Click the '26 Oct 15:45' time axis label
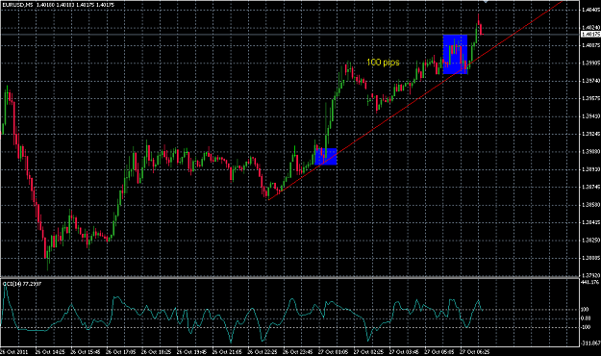Viewport: 601px width, 356px height. 85,351
